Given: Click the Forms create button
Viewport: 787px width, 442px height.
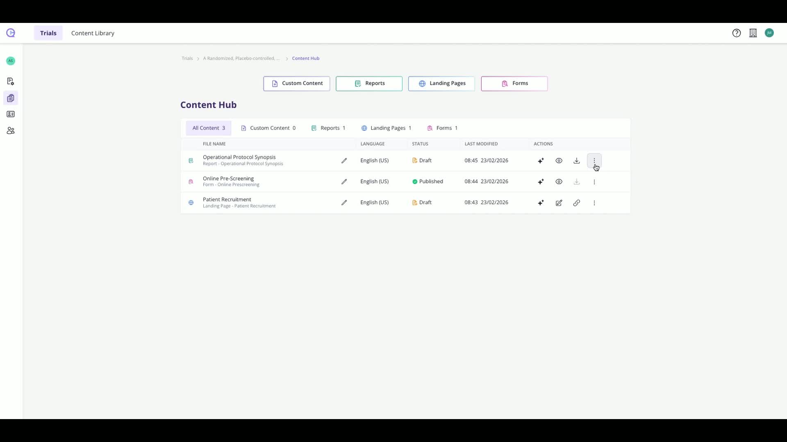Looking at the screenshot, I should click(x=514, y=83).
